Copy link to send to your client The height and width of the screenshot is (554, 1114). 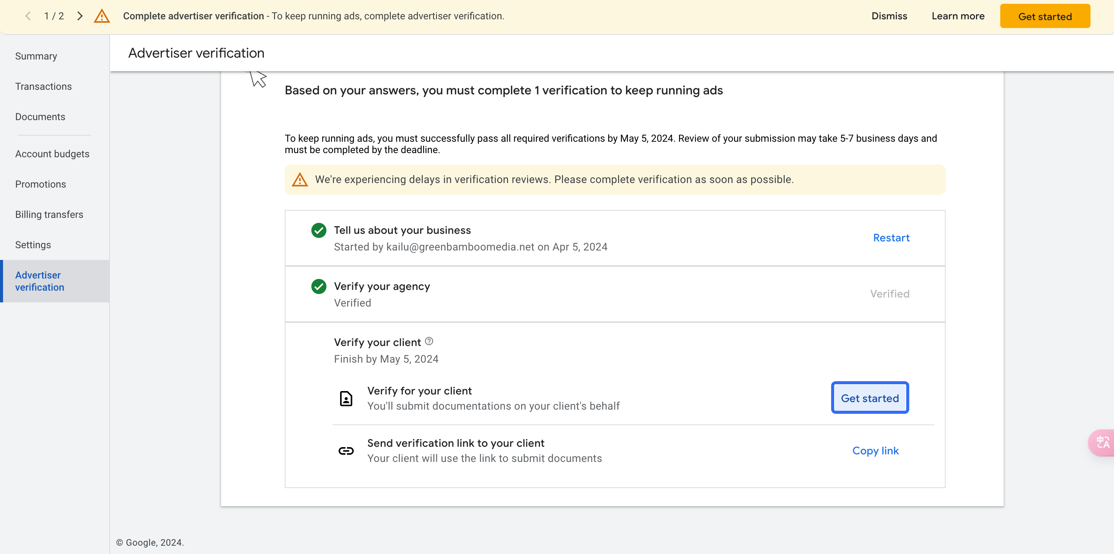click(x=875, y=451)
